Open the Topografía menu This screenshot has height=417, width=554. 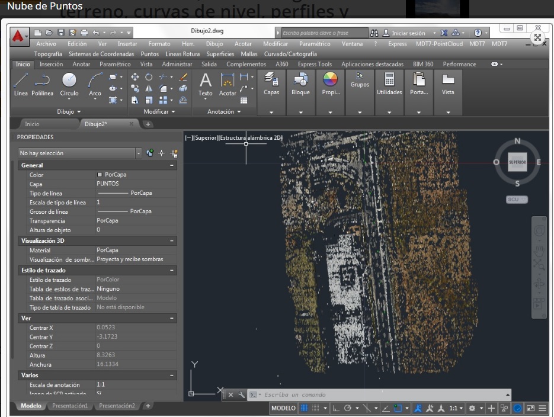[x=48, y=54]
